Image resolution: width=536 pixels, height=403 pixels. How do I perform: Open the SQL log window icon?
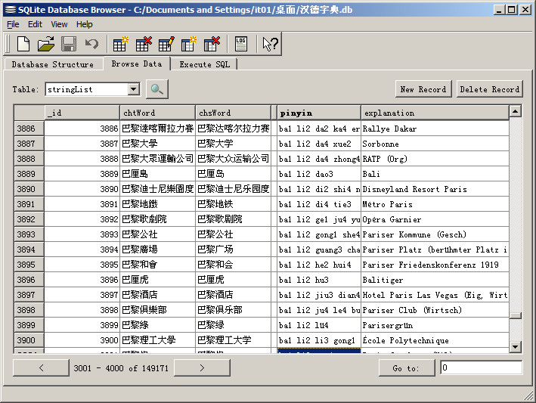(x=241, y=44)
